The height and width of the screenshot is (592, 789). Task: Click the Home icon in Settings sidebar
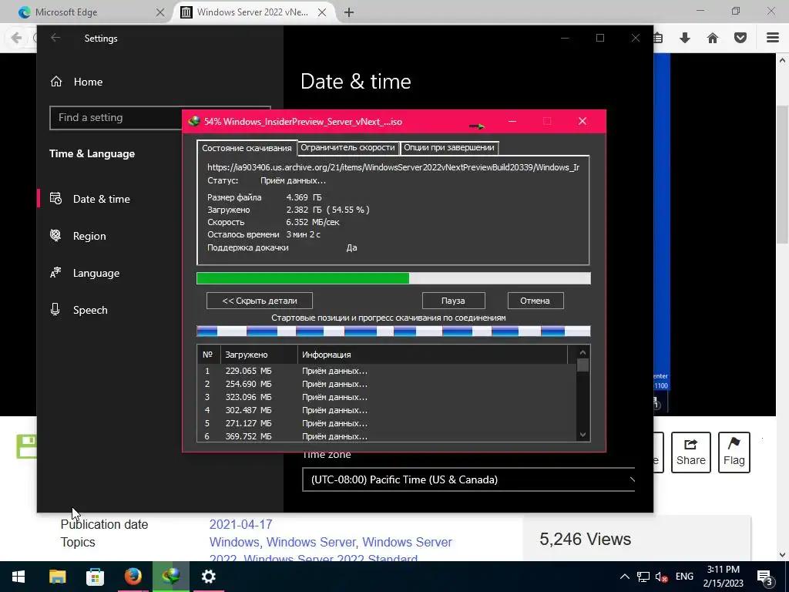tap(56, 82)
